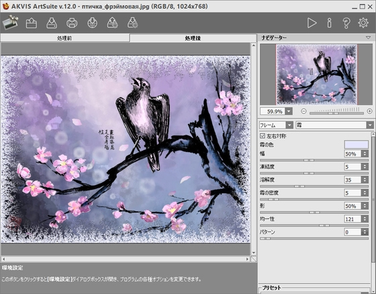
Task: Adjust the パターン slider
Action: click(x=314, y=239)
